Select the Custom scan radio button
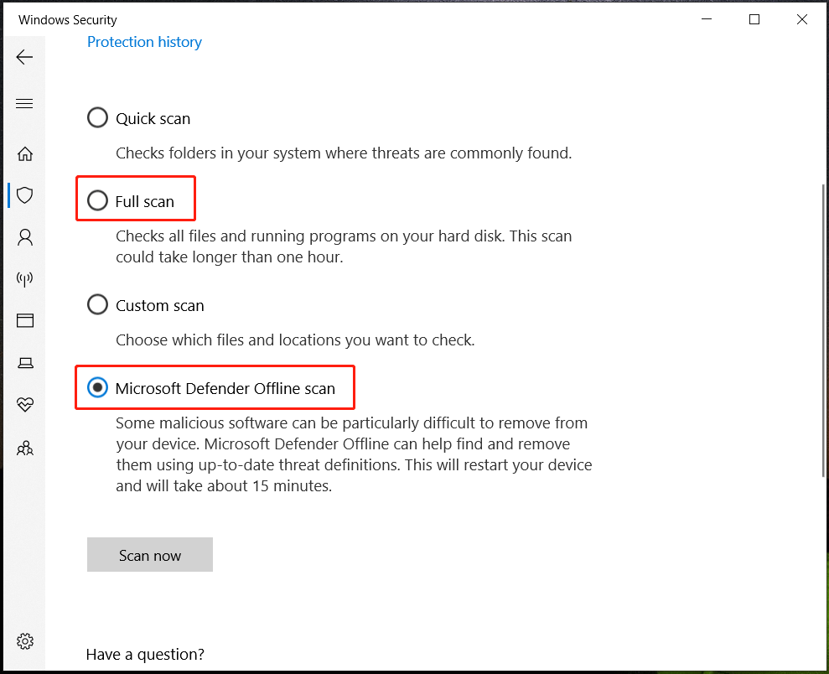 [97, 304]
